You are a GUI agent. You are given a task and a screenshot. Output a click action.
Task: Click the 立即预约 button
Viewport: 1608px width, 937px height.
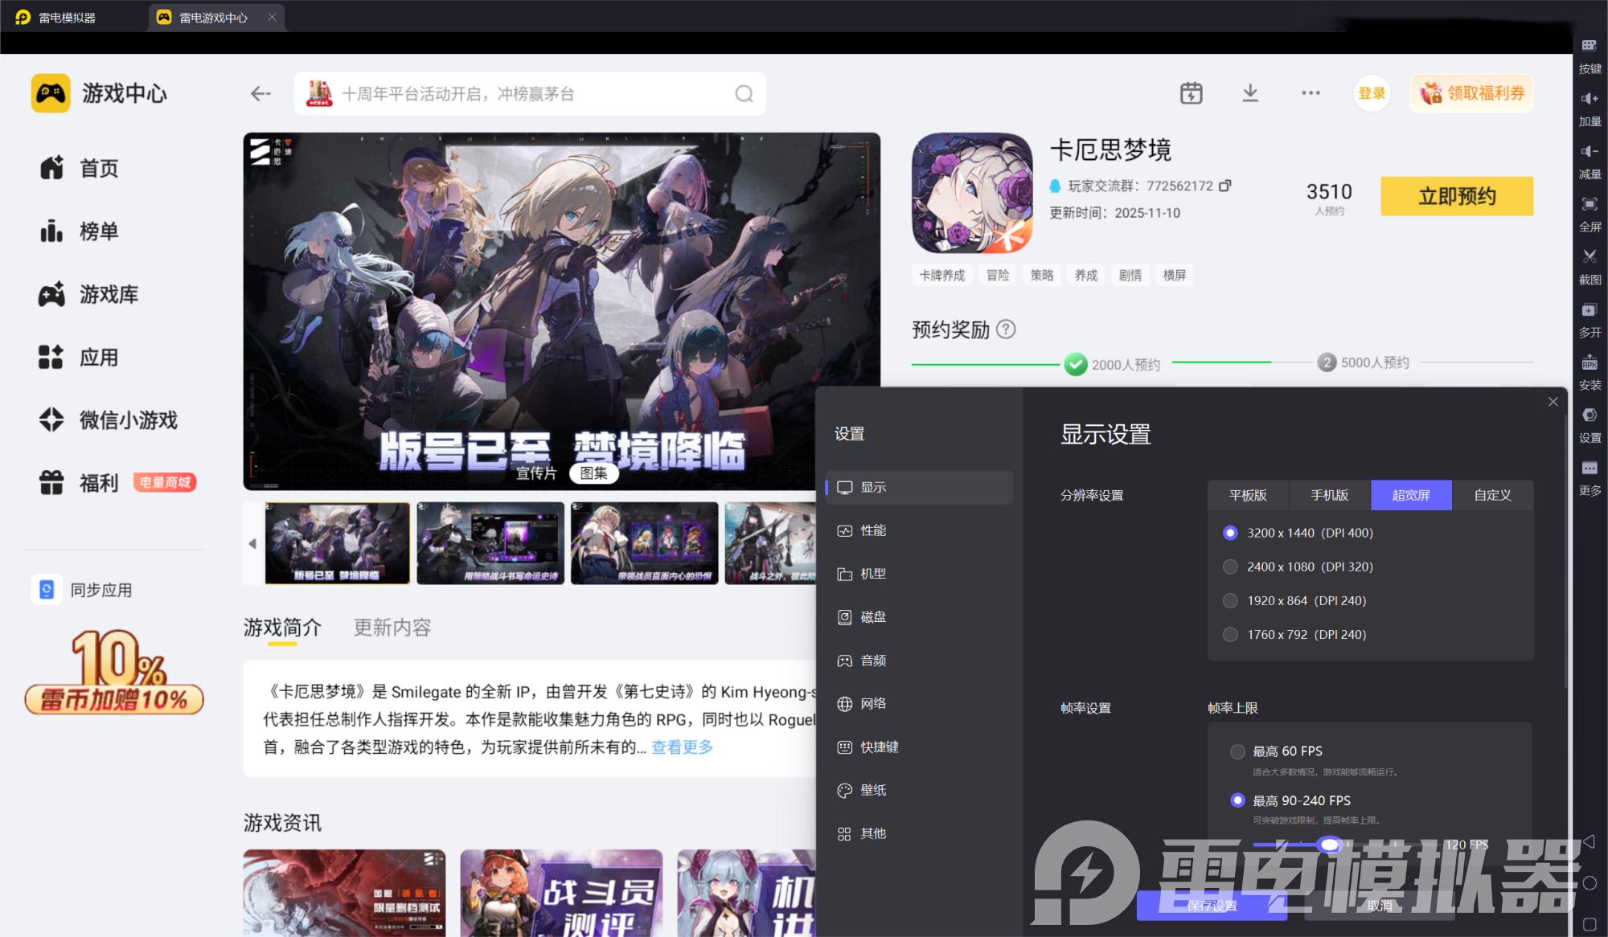point(1456,196)
